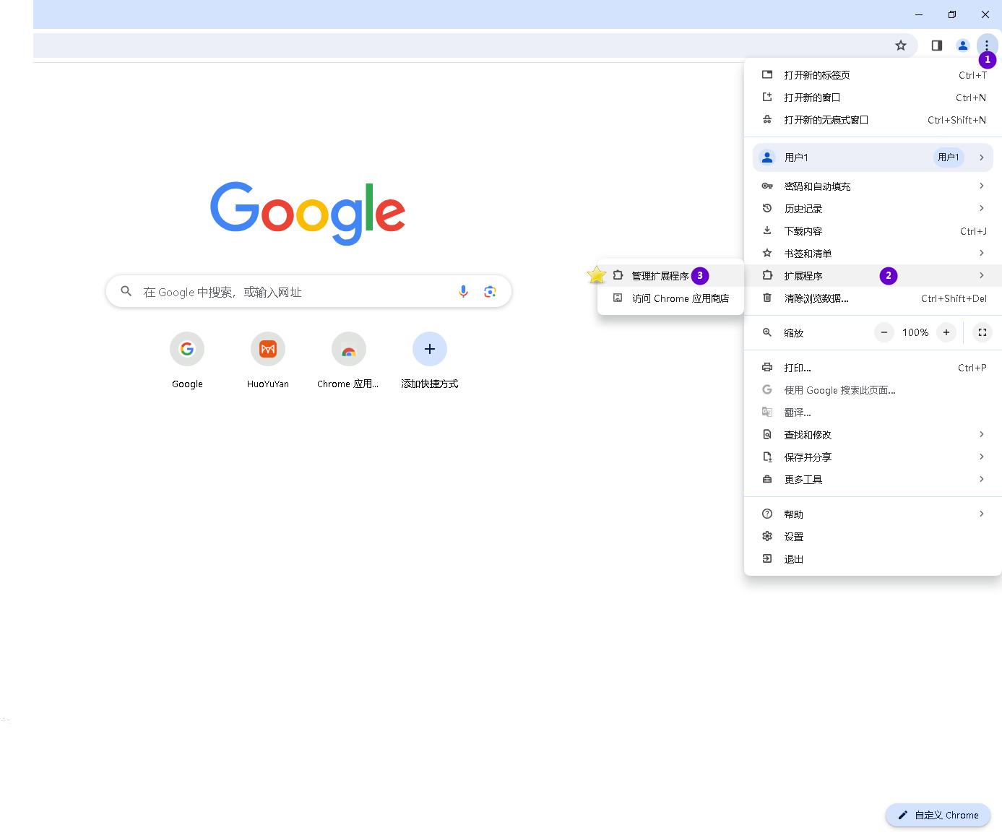Select 翻译... menu item
The height and width of the screenshot is (838, 1002).
[x=873, y=412]
